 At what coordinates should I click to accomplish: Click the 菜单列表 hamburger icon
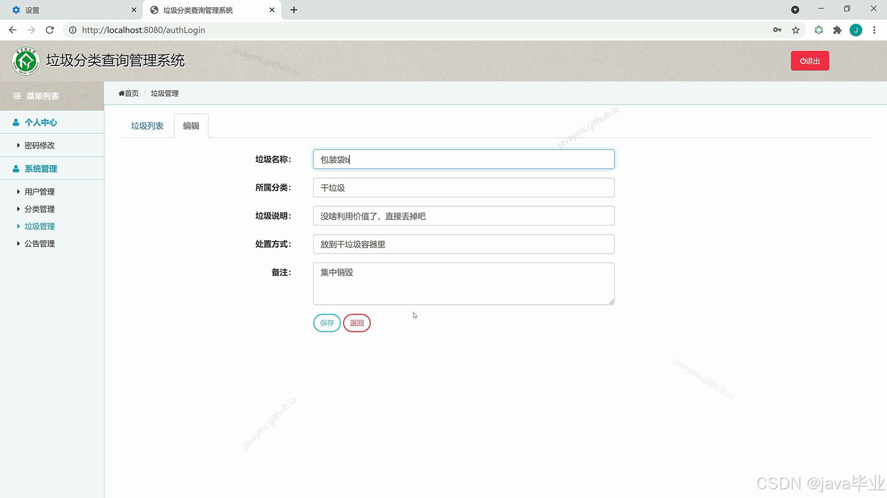pos(17,96)
